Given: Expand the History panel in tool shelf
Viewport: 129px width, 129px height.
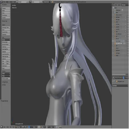Looking at the screenshot, I should coord(4,85).
